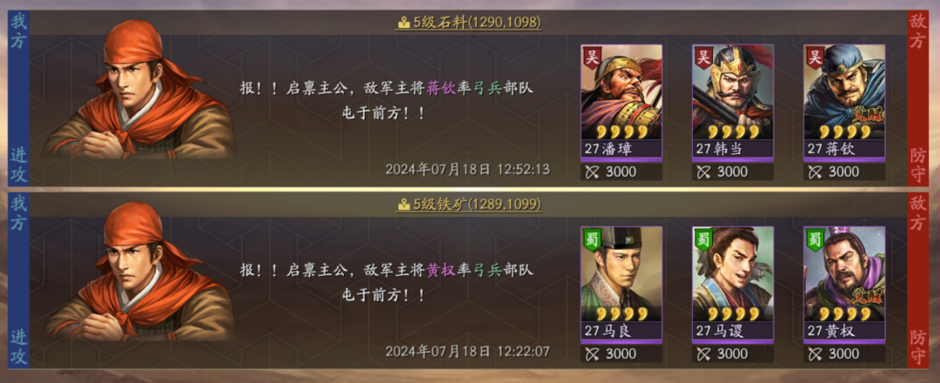Click the map pin icon beside 5级石料
Viewport: 940px width, 383px height.
pyautogui.click(x=404, y=24)
